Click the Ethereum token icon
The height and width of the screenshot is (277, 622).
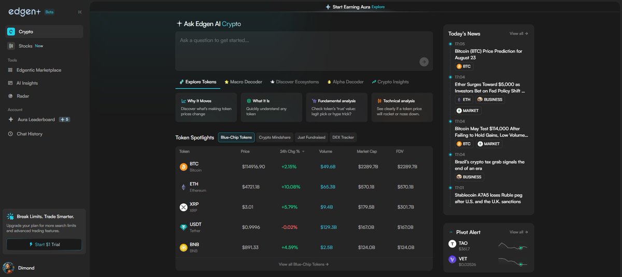coord(183,187)
